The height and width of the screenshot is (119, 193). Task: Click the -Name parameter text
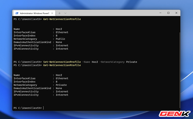click(x=86, y=62)
